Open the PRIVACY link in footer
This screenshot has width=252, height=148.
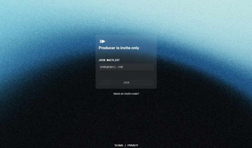point(133,145)
